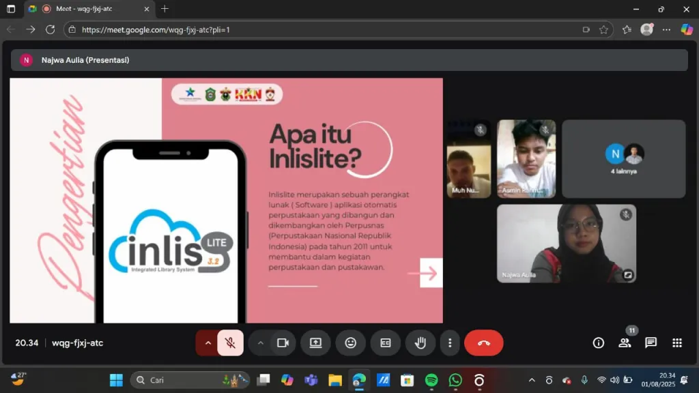
Task: Open meeting details info panel
Action: tap(598, 343)
